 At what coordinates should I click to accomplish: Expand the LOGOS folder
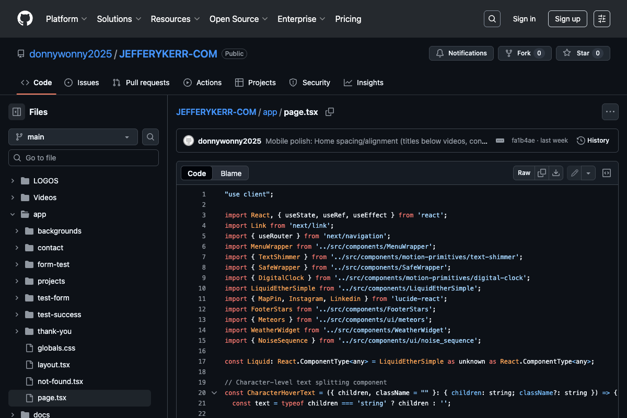pos(13,181)
